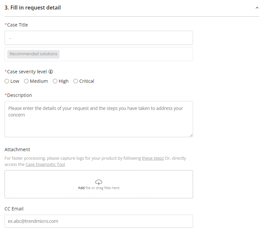Open the 'these steps' link
The width and height of the screenshot is (262, 232).
[153, 158]
